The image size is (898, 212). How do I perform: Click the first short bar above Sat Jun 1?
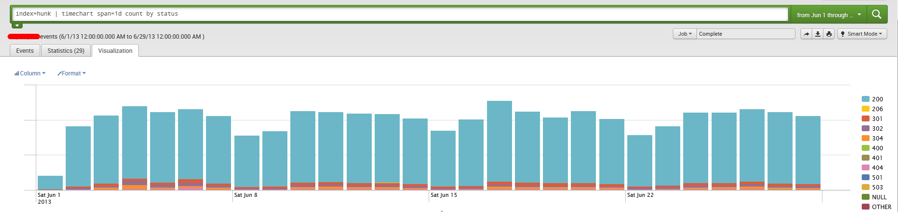[x=50, y=183]
